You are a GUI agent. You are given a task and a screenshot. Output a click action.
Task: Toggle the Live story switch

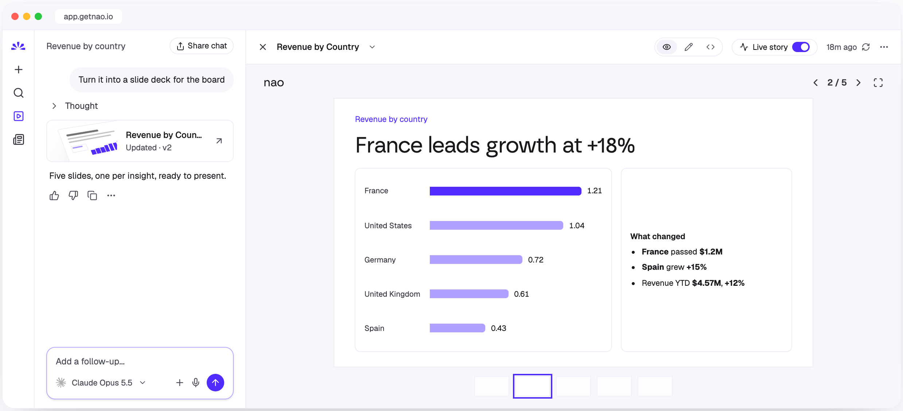pos(801,47)
